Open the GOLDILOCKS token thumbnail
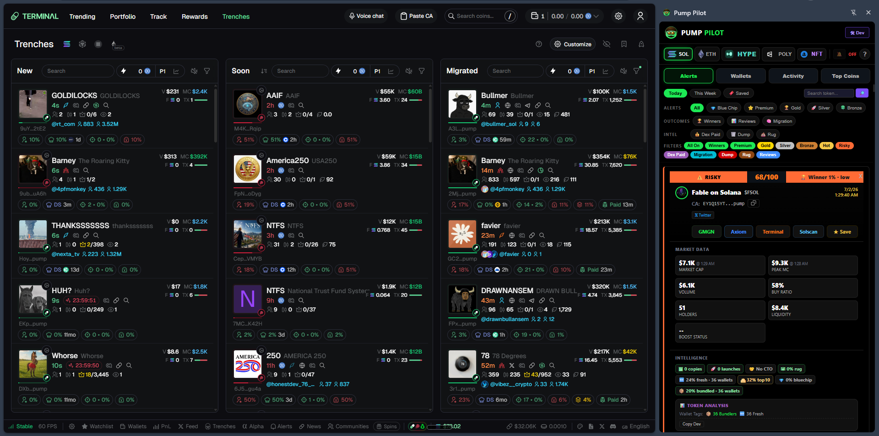879x436 pixels. pos(33,104)
